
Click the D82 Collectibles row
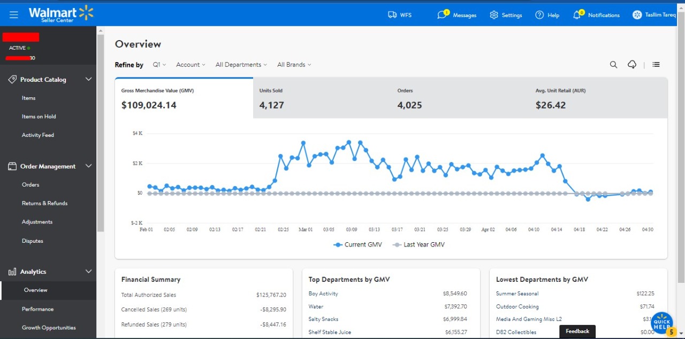pos(575,332)
